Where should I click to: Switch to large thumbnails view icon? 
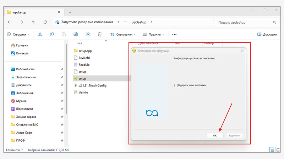(279, 150)
